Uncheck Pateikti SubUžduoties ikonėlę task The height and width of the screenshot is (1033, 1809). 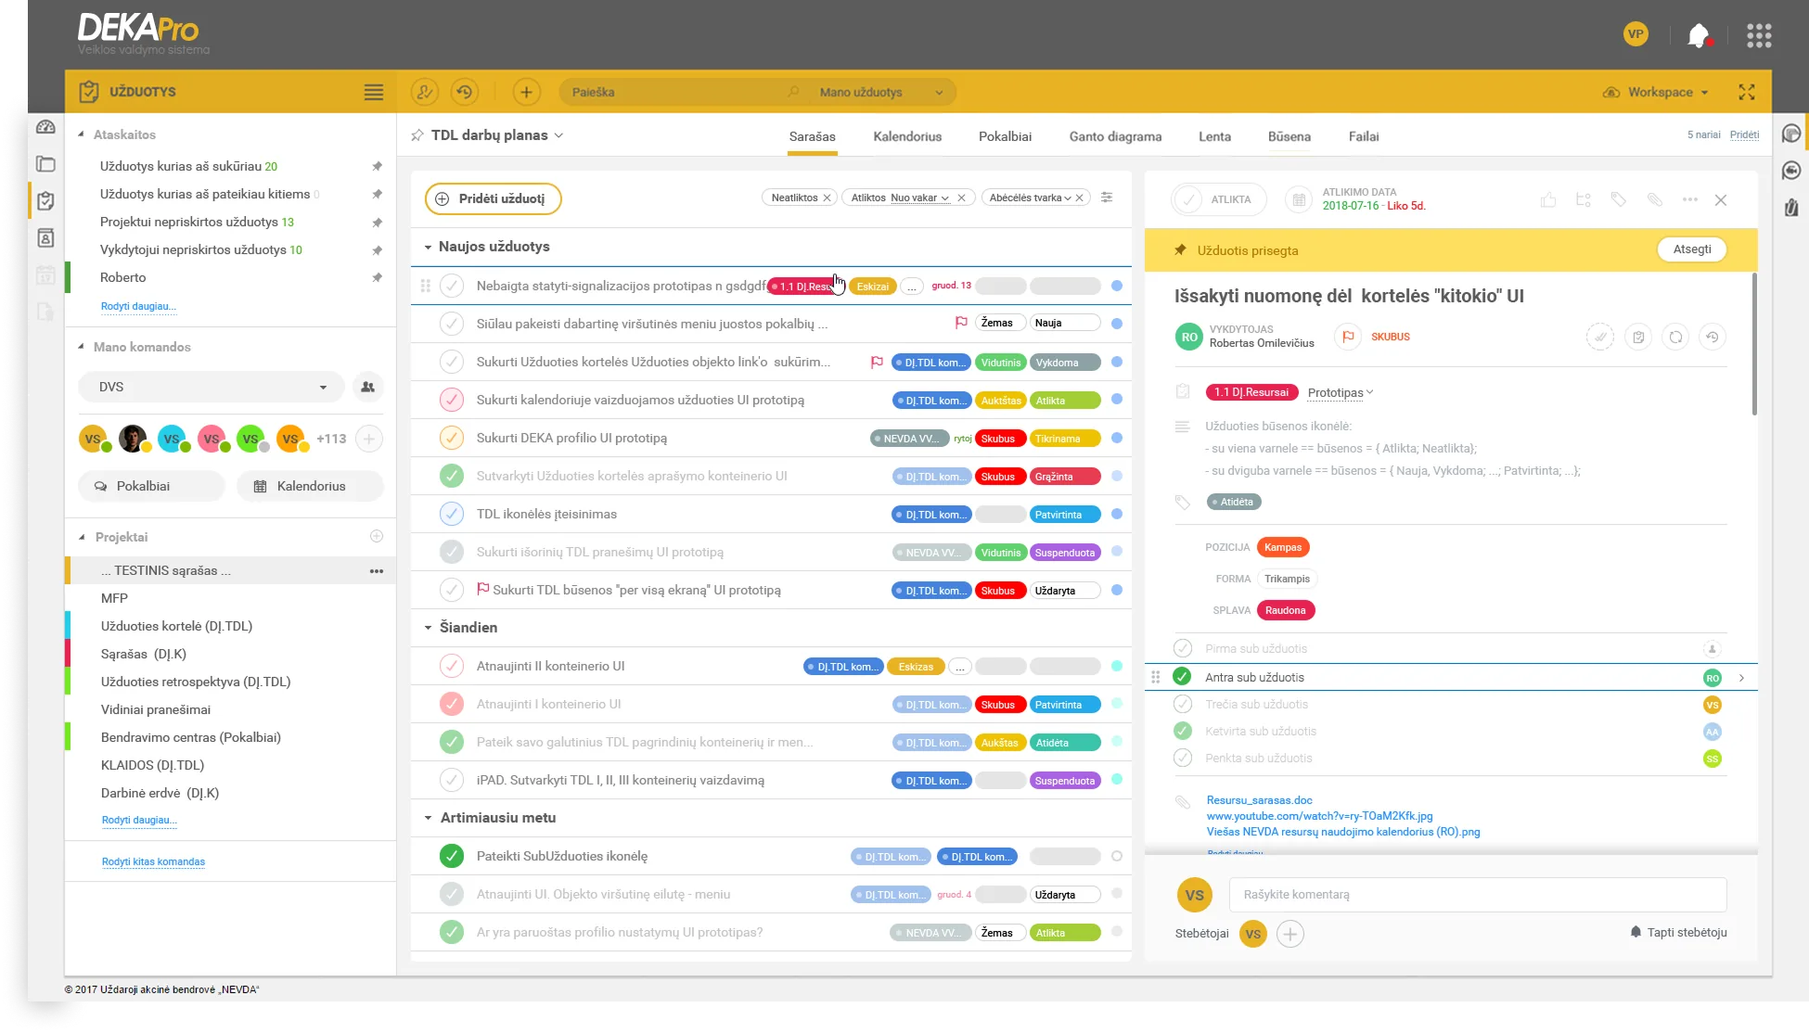[x=452, y=856]
